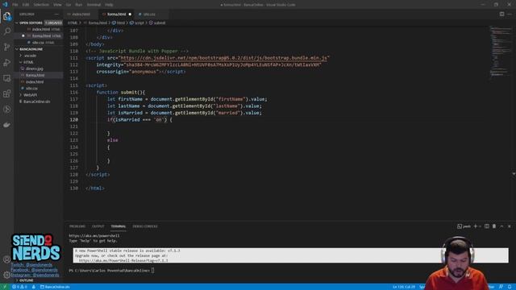Open index.html in the HTML folder
The image size is (516, 290).
tap(35, 82)
